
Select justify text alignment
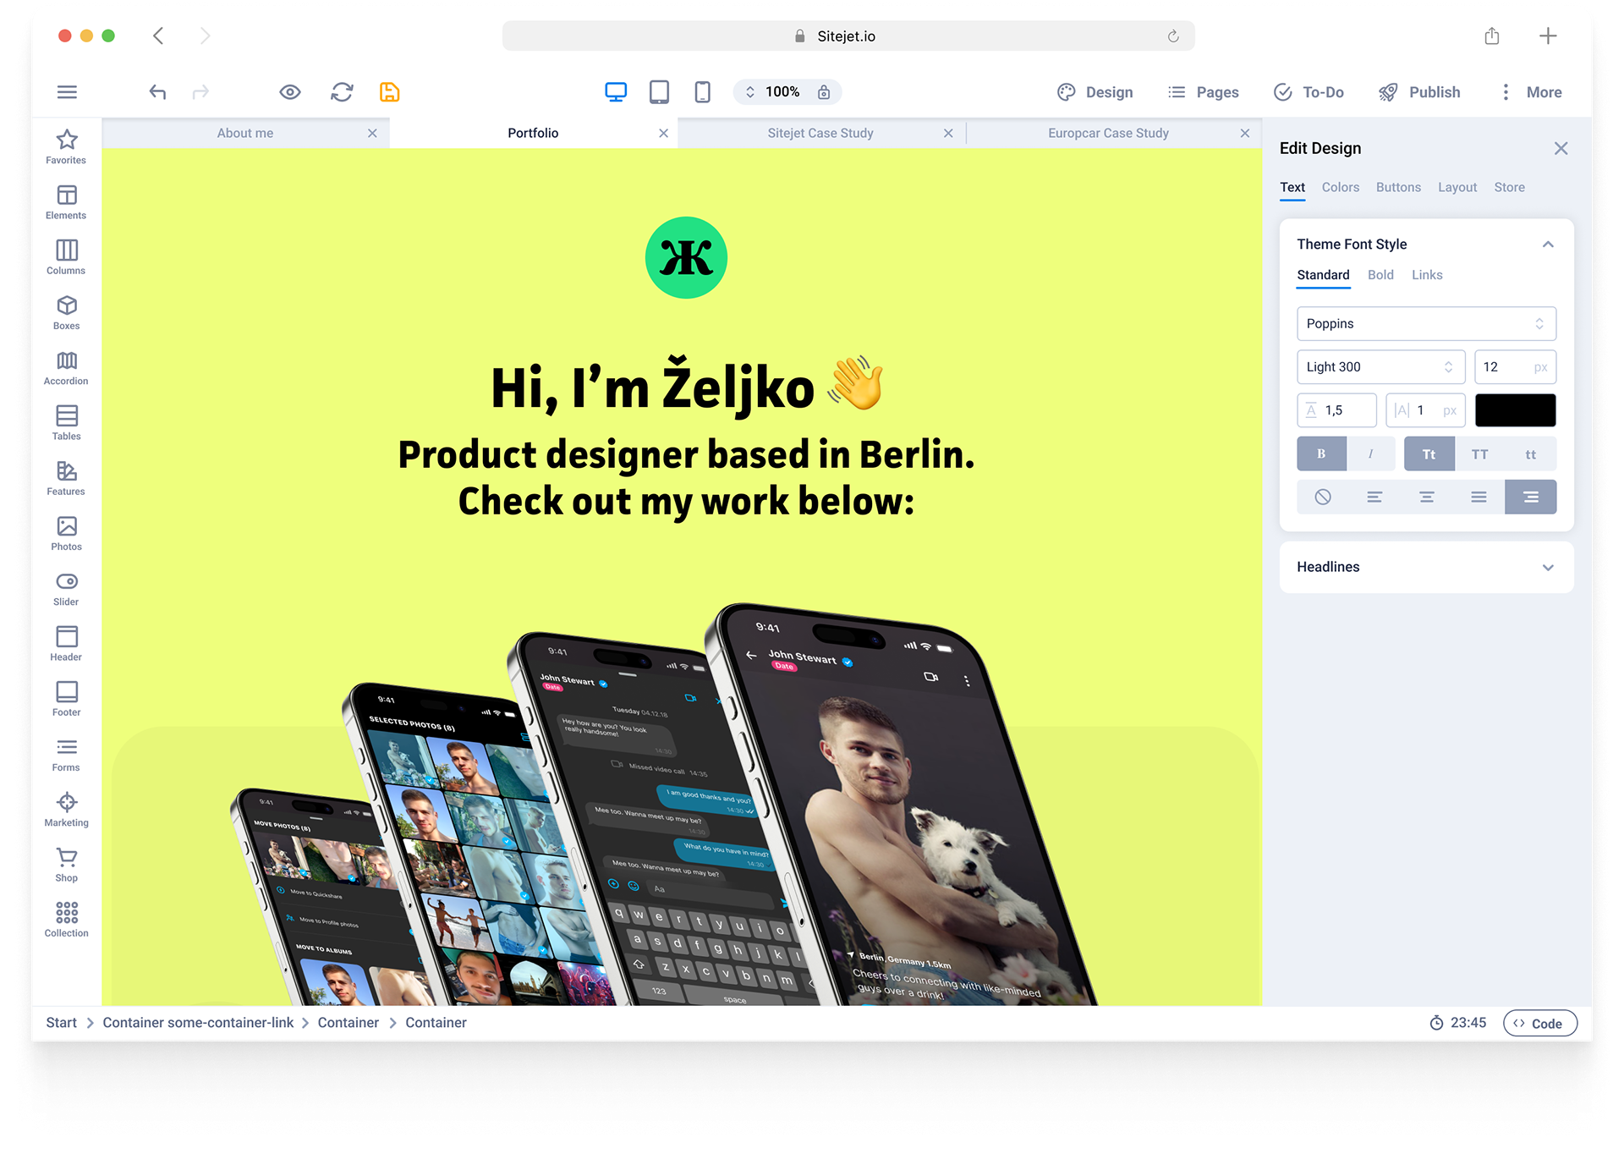coord(1479,497)
